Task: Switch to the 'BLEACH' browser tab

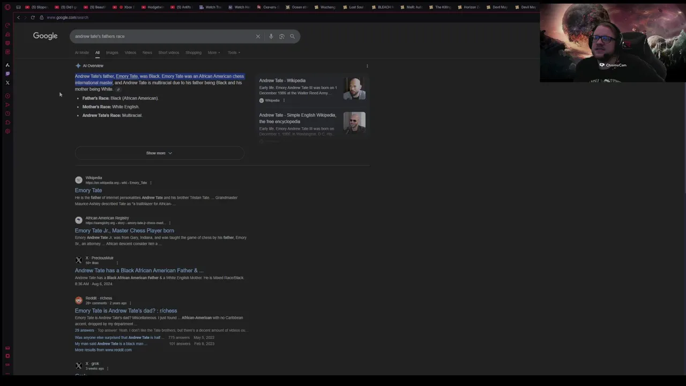Action: pyautogui.click(x=382, y=7)
